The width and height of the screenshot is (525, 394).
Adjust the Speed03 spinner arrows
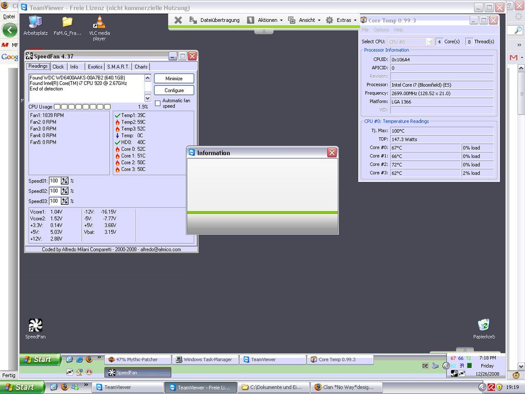click(x=65, y=201)
